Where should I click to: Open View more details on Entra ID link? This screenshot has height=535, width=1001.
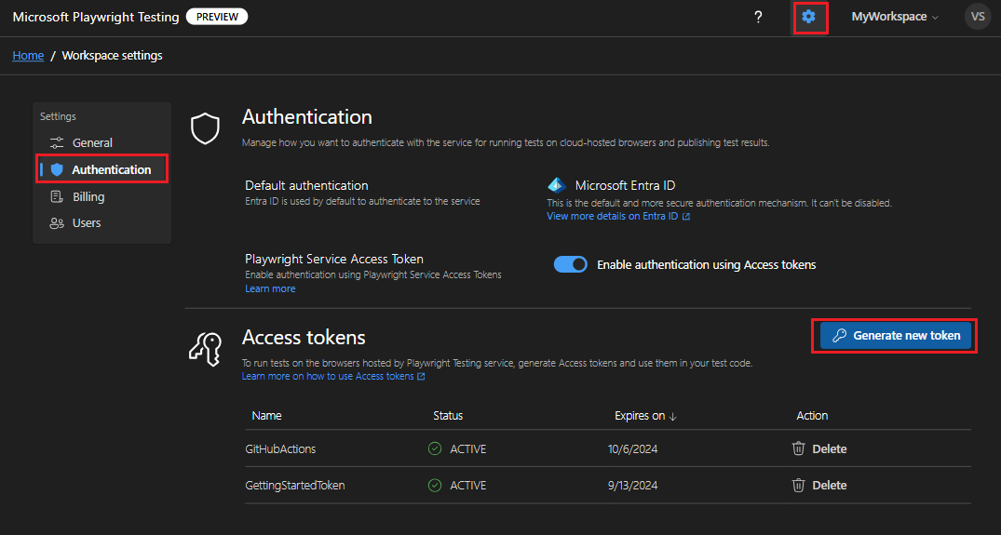[617, 217]
